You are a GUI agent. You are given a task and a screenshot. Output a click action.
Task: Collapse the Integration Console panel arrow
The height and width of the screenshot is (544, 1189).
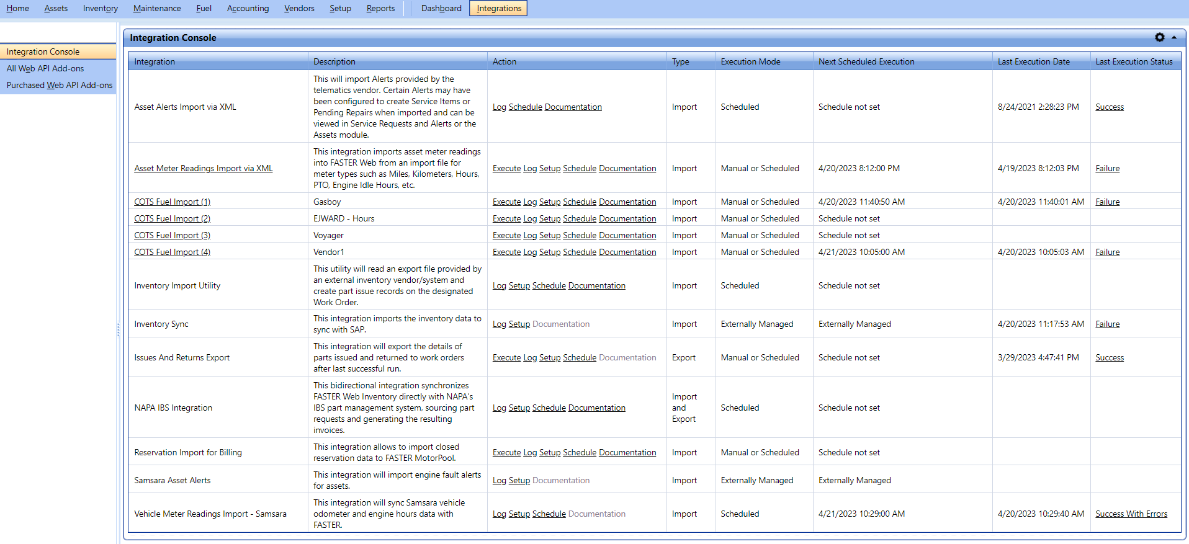coord(1174,37)
